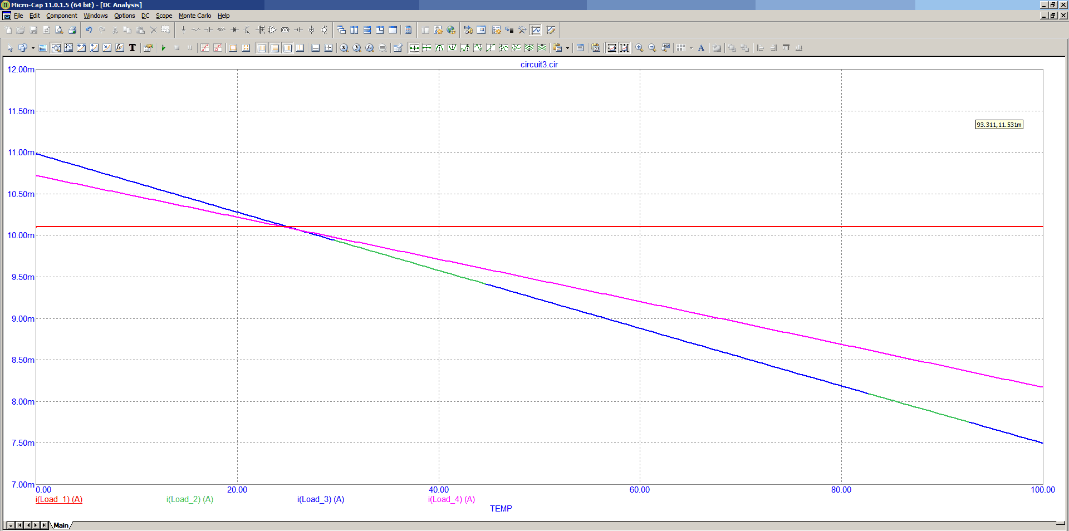Open the Monte Carlo menu
Viewport: 1069px width, 531px height.
click(x=195, y=16)
